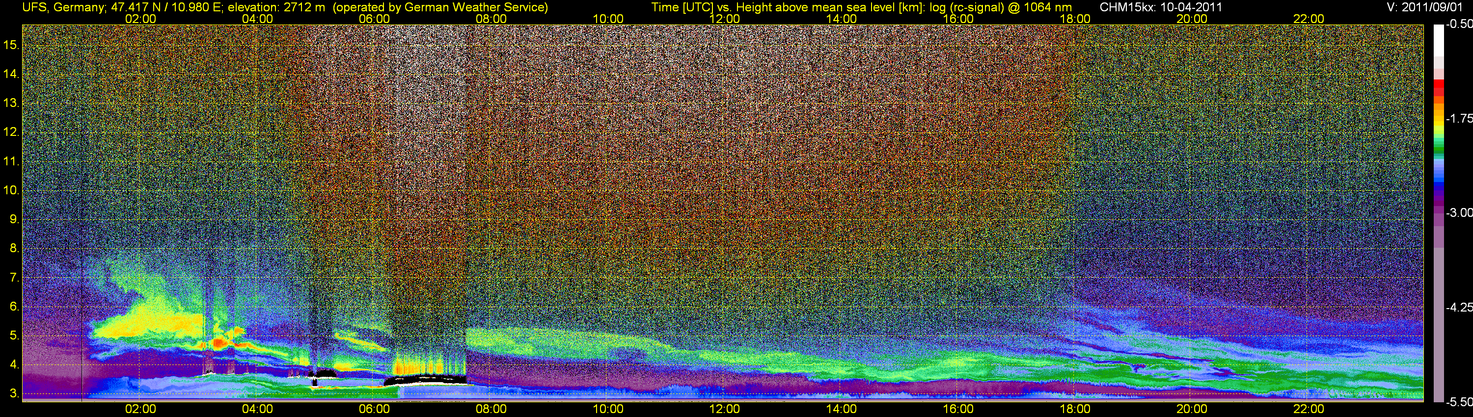
Task: Click the height axis label 6 km
Action: 14,306
